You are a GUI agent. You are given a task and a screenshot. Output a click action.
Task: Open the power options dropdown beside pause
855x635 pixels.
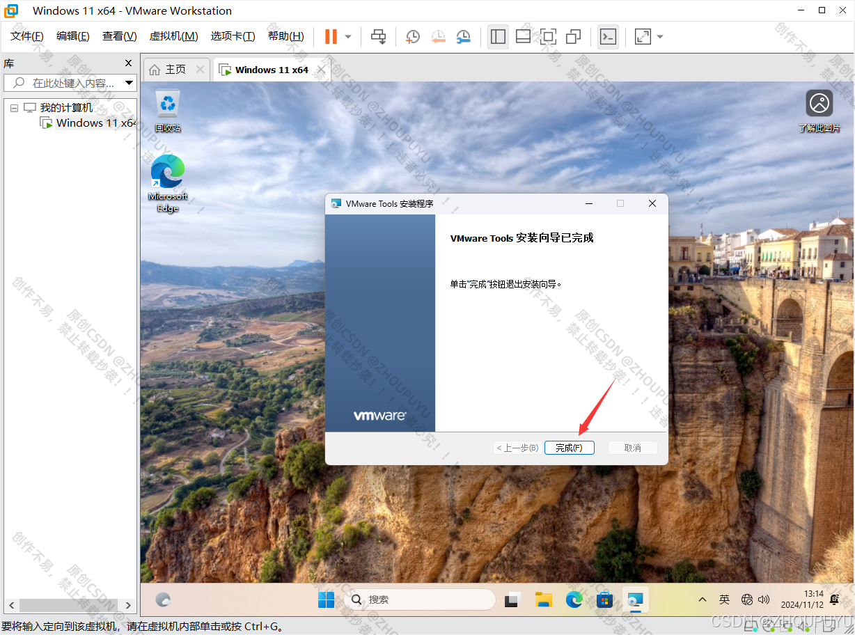pyautogui.click(x=348, y=36)
